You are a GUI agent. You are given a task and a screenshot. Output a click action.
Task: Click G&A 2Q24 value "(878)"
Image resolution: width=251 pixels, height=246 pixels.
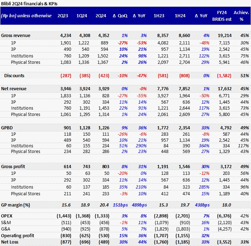point(104,229)
